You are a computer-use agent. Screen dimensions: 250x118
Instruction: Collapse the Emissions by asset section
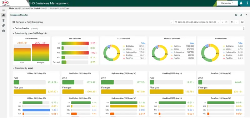tap(23, 68)
